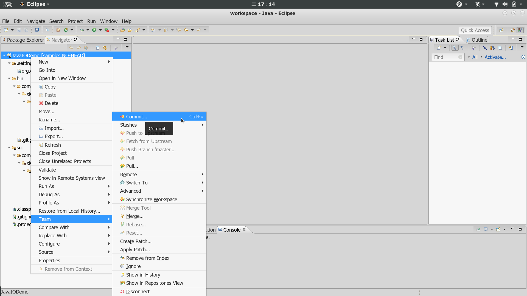Open the Task List view menu dropdown
The image size is (527, 296).
[522, 47]
